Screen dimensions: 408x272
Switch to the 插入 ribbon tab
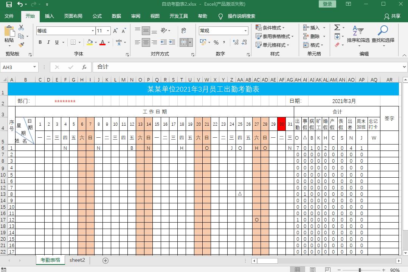[50, 16]
